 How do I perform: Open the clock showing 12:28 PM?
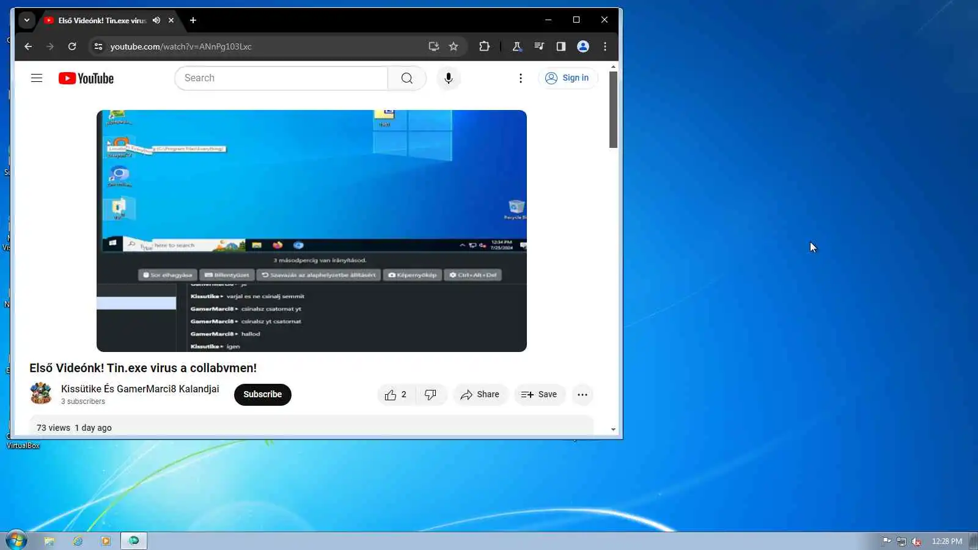[x=947, y=541]
